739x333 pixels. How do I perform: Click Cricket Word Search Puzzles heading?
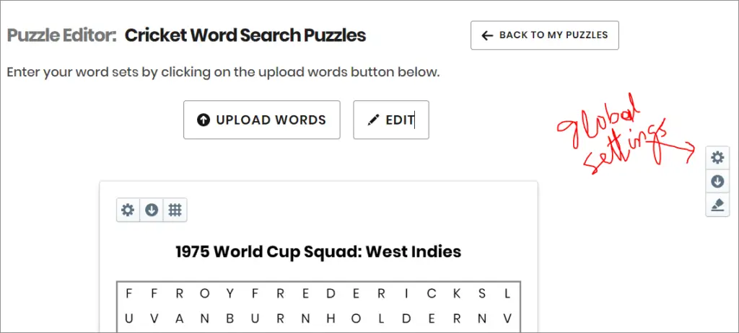point(245,35)
